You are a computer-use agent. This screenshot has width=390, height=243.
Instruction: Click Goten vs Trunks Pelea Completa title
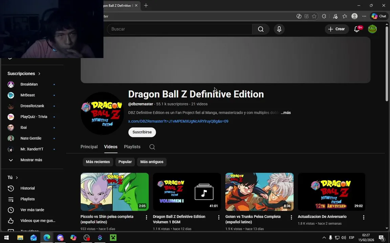(x=253, y=219)
